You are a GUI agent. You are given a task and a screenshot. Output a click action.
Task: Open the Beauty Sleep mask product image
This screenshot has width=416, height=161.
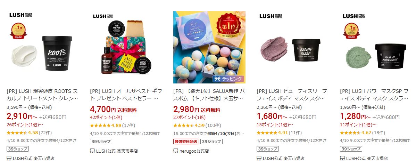click(293, 47)
